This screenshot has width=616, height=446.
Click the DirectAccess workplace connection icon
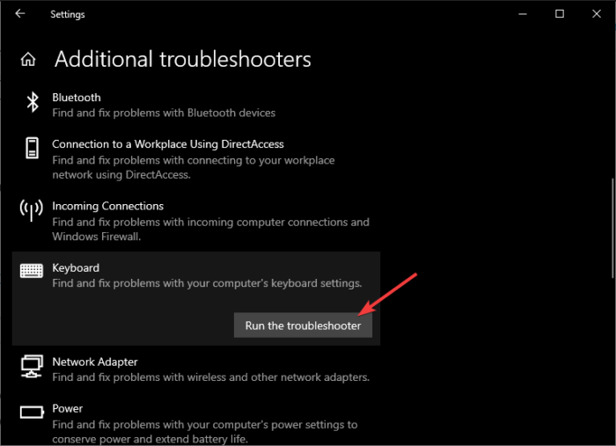32,148
